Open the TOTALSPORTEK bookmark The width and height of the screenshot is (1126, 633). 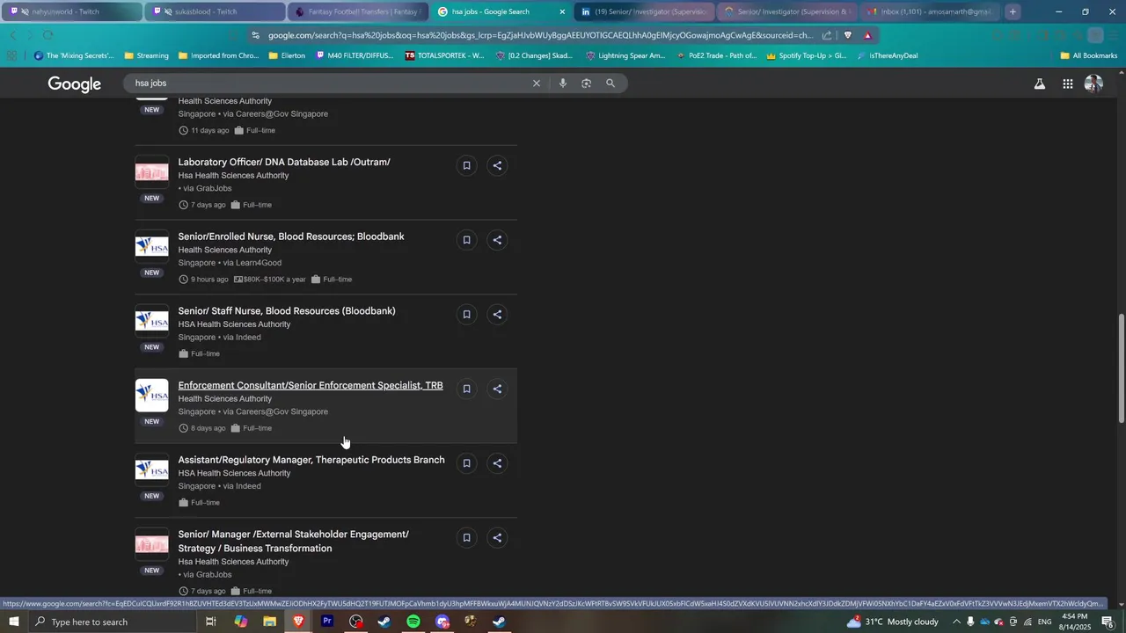tap(445, 55)
